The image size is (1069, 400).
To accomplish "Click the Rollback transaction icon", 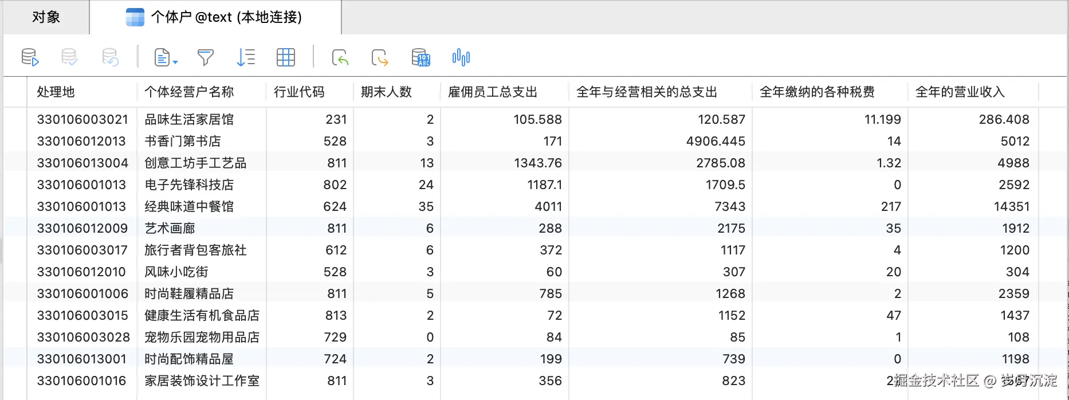I will 110,57.
